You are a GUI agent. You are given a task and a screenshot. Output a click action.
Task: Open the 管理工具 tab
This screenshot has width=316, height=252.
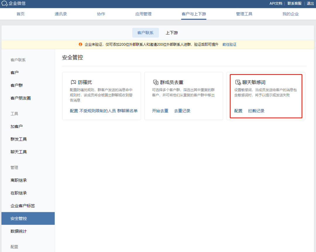244,14
